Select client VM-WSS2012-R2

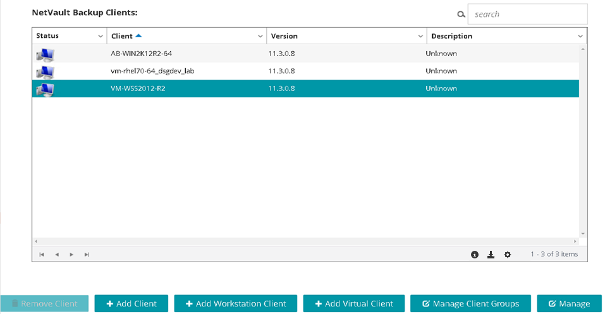tap(138, 88)
